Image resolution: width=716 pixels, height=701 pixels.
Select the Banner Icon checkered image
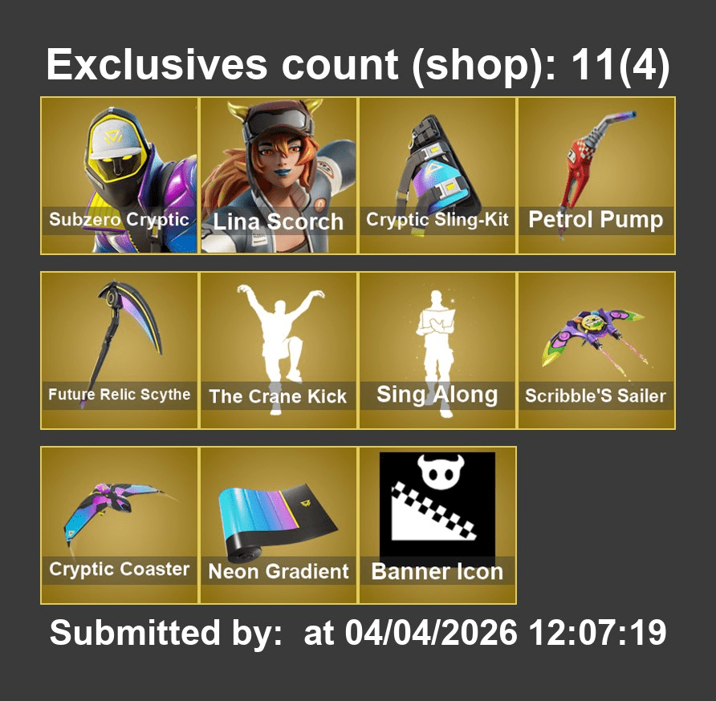pos(437,504)
